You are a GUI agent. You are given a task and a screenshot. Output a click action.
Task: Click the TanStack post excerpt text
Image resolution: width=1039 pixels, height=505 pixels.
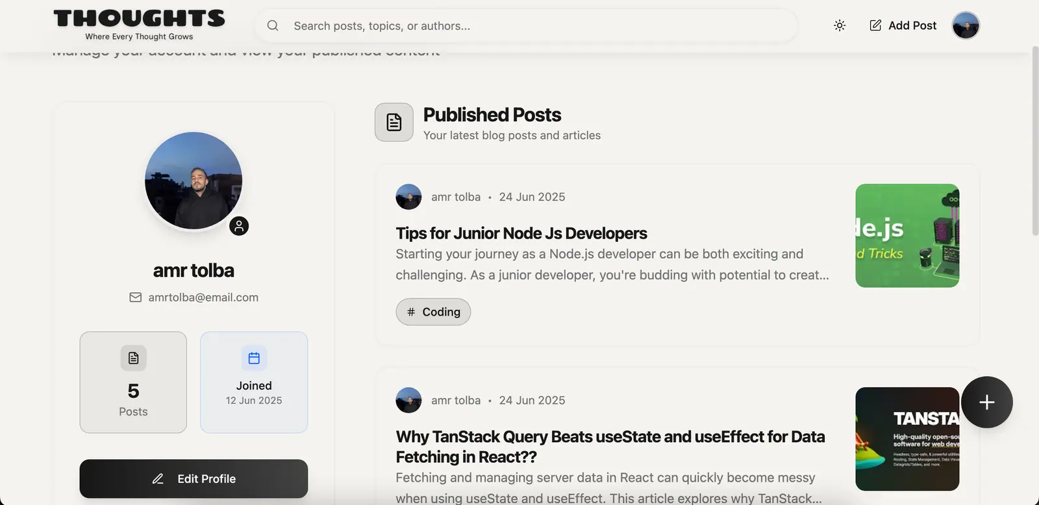[x=609, y=487]
